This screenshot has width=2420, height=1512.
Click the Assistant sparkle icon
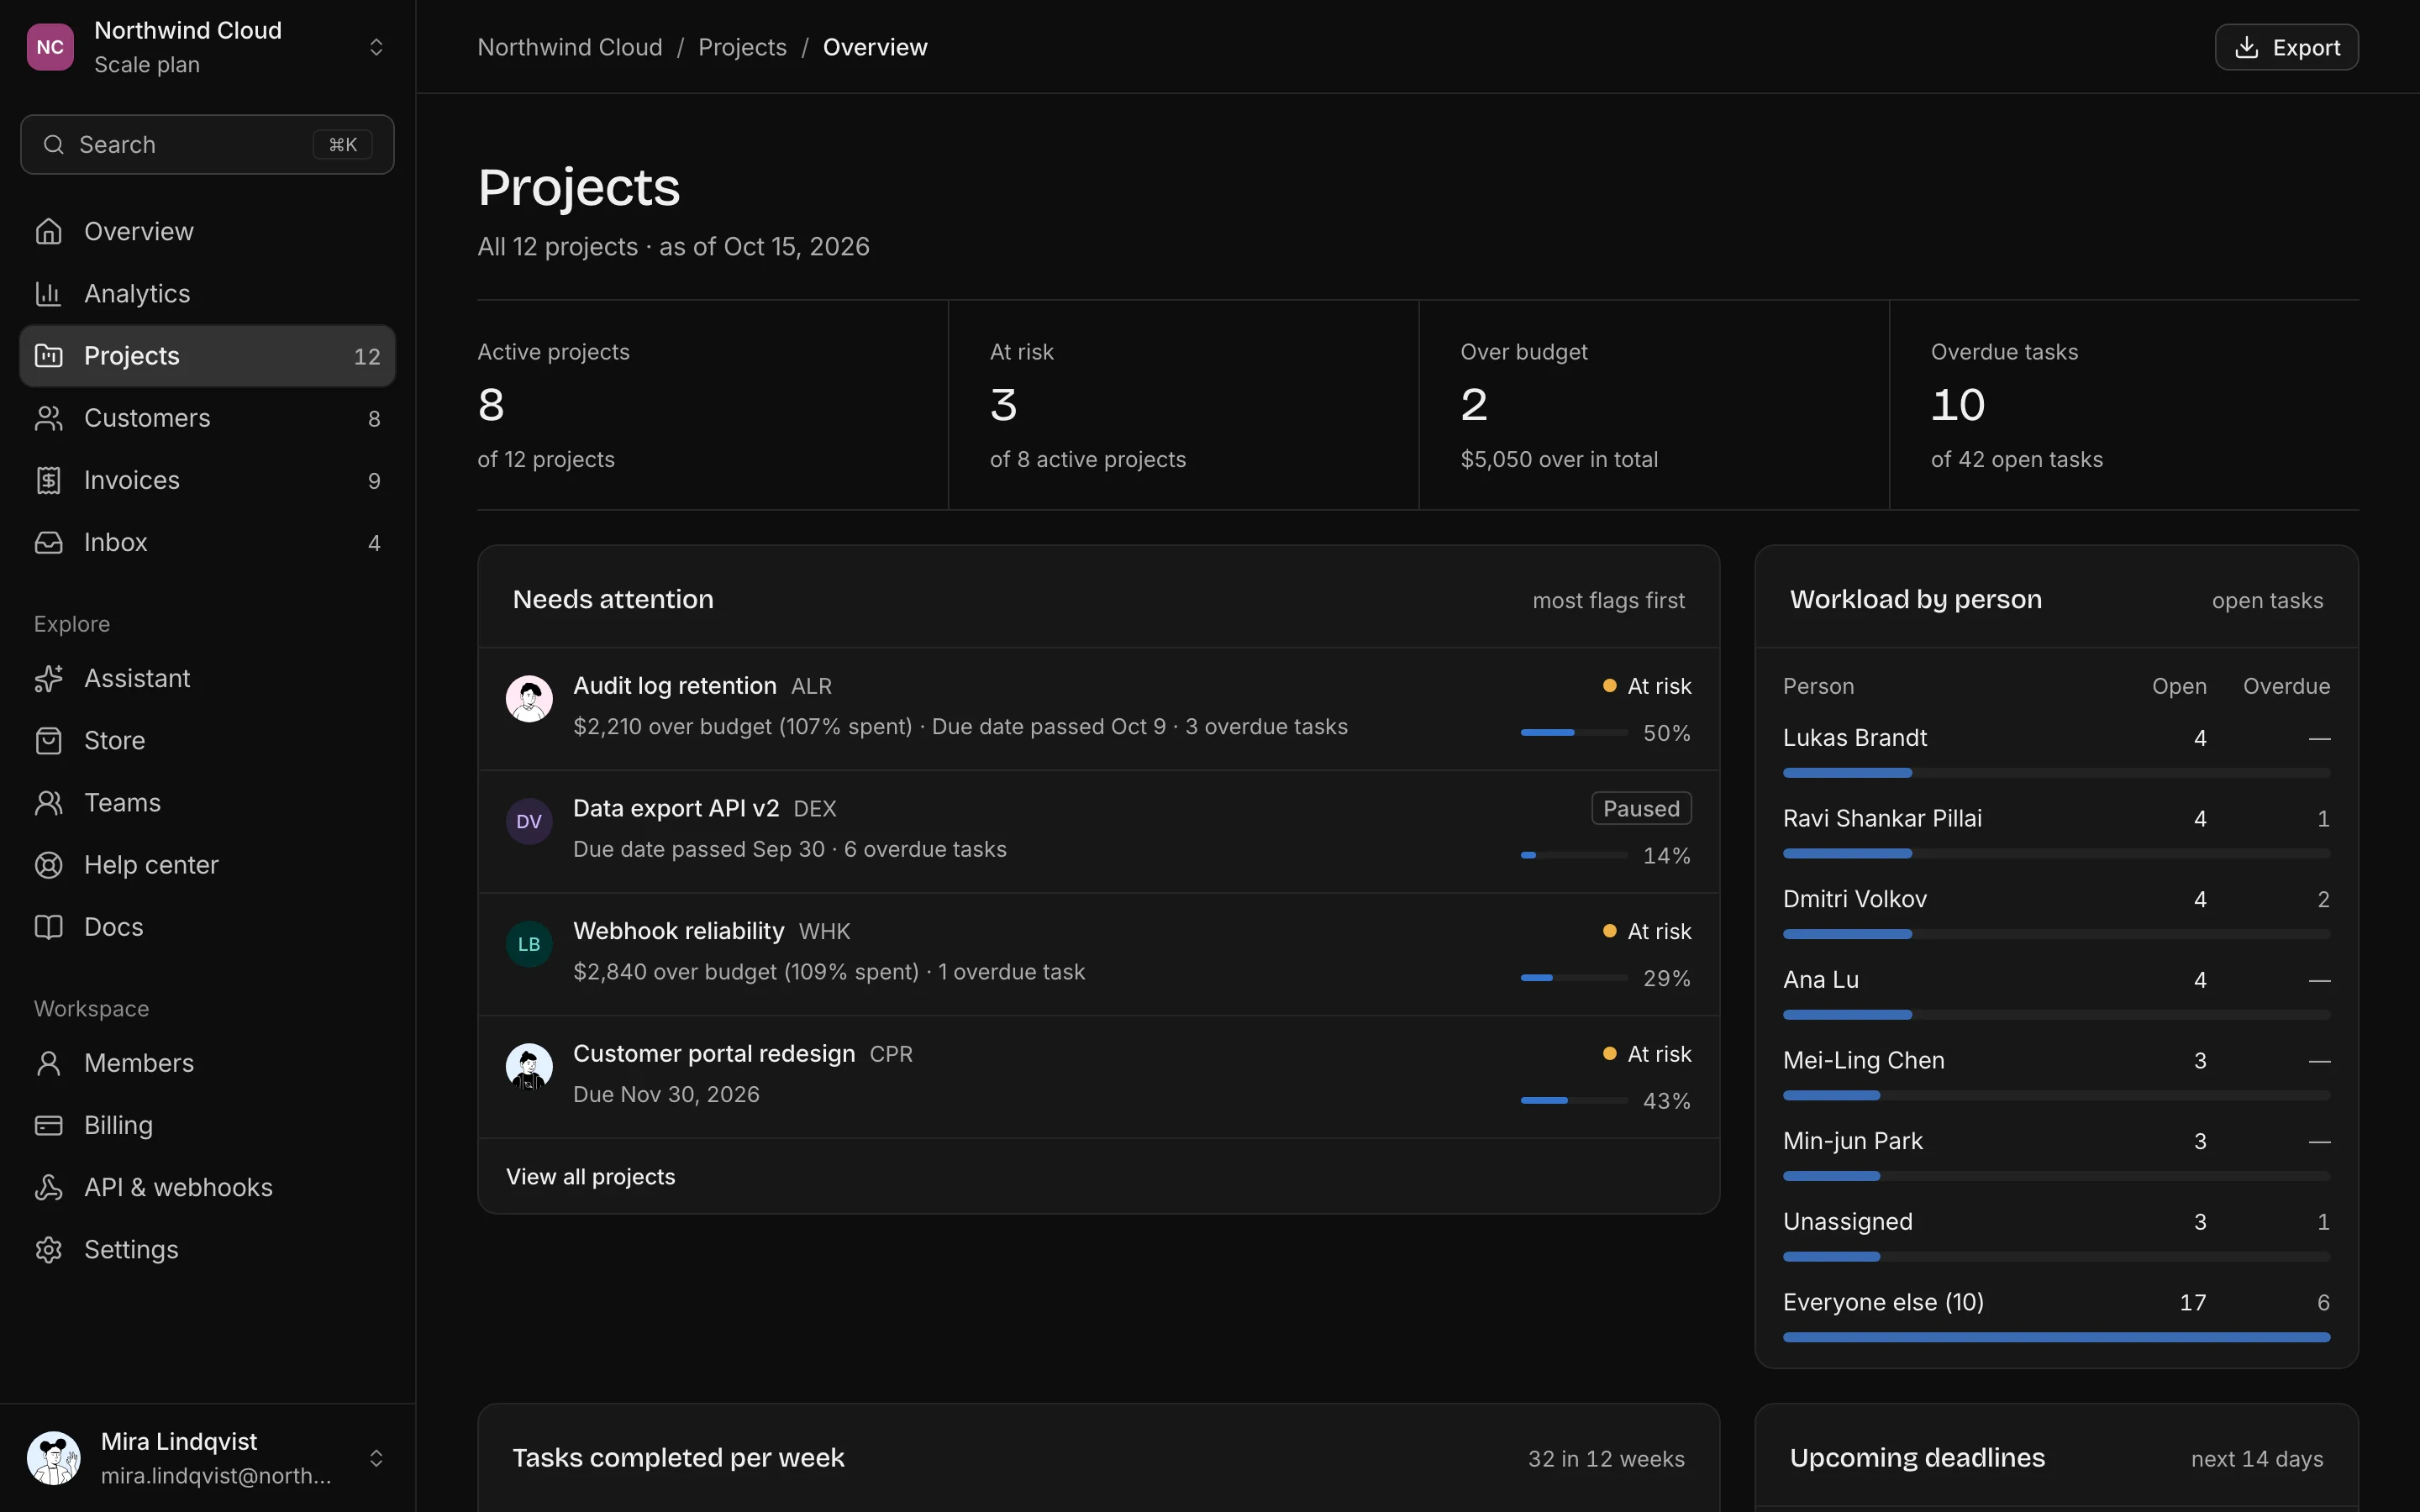click(48, 678)
